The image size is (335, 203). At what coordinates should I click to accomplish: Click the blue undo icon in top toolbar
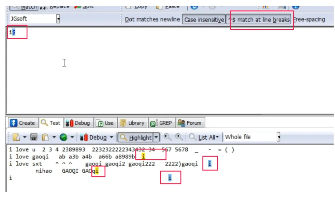pos(194,7)
